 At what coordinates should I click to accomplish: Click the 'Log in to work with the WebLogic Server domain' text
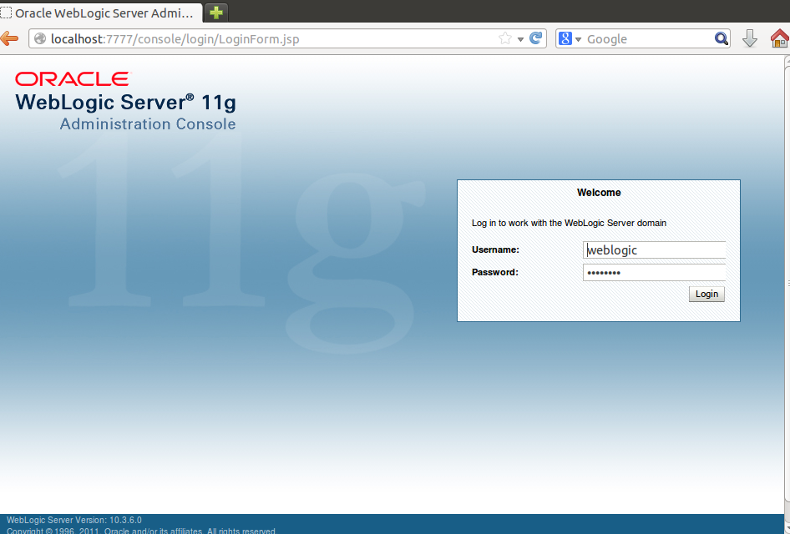(569, 223)
